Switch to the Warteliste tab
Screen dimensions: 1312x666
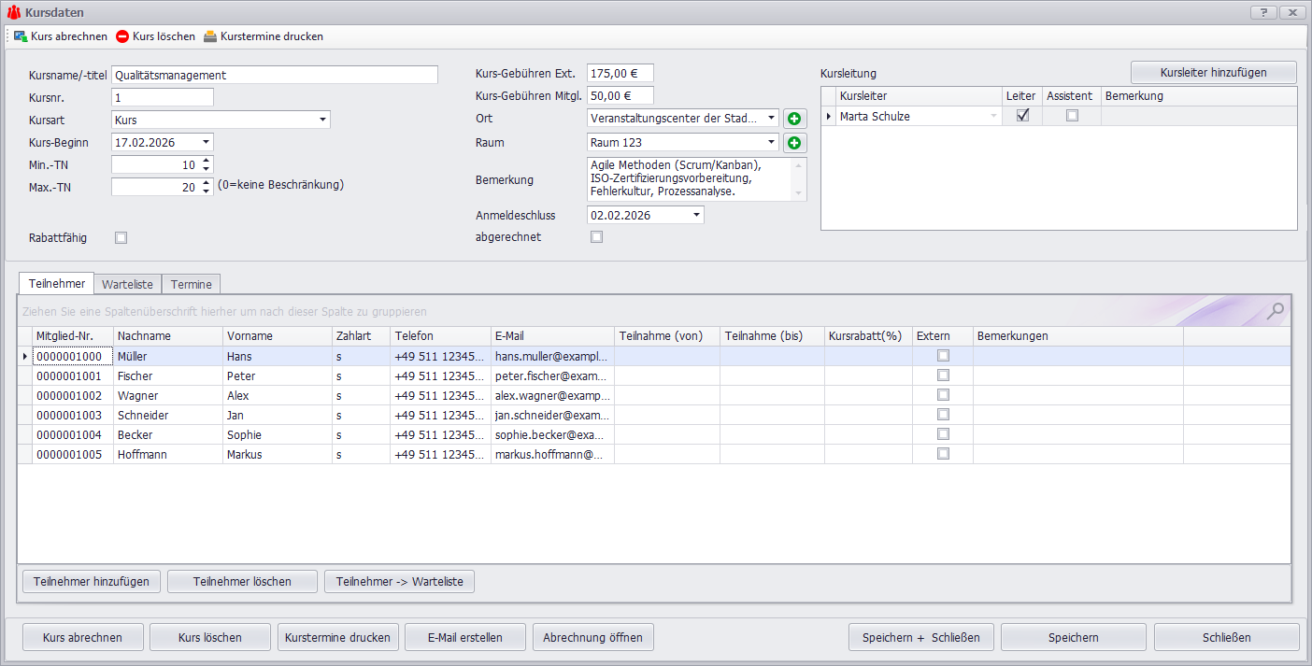coord(127,284)
